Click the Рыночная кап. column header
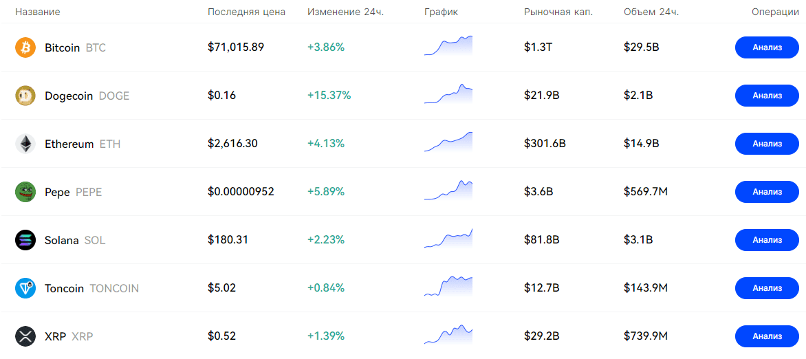The height and width of the screenshot is (359, 806). point(558,12)
